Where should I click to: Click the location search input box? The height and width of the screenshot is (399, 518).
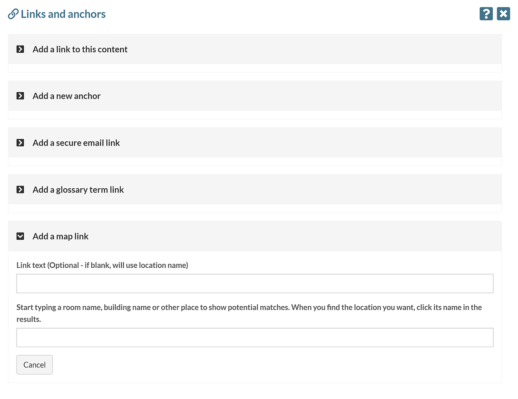click(x=254, y=337)
